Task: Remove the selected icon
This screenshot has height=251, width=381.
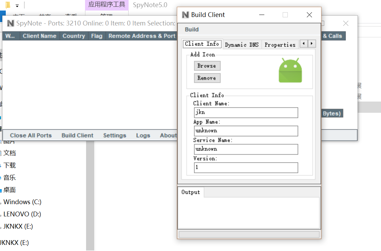Action: tap(207, 78)
